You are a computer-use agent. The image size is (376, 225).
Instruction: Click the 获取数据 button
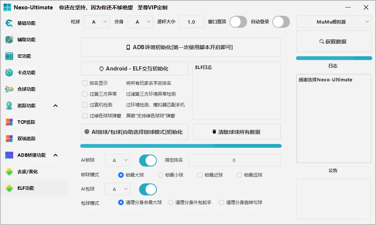pyautogui.click(x=334, y=42)
